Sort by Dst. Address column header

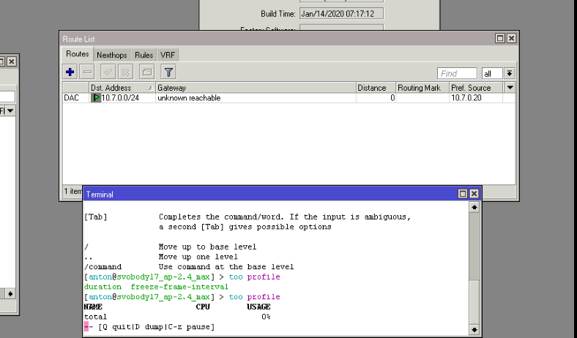click(x=122, y=88)
